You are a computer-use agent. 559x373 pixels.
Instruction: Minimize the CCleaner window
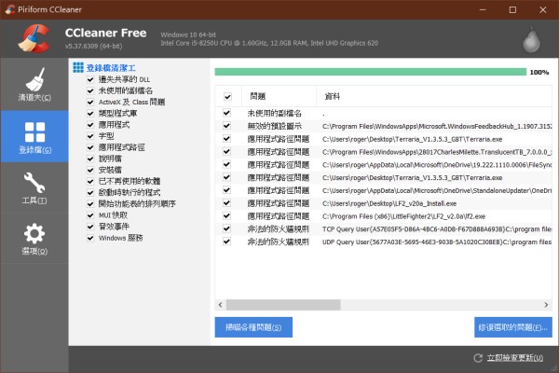coord(483,9)
